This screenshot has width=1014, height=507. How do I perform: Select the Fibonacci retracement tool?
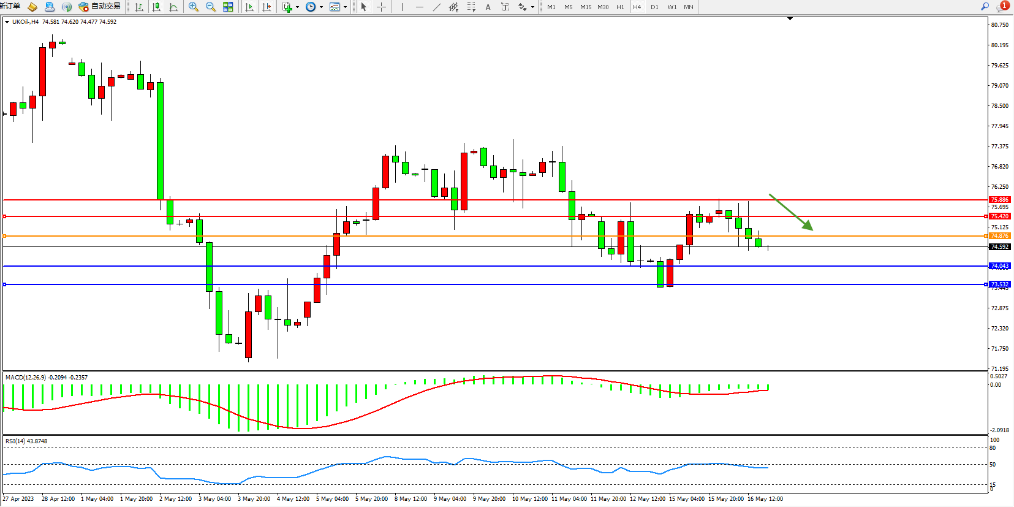(x=471, y=7)
